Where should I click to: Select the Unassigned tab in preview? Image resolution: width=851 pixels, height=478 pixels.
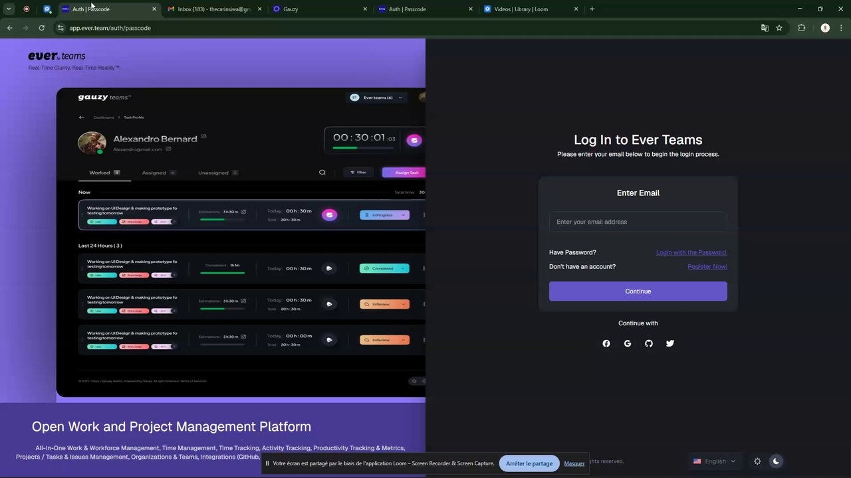218,173
